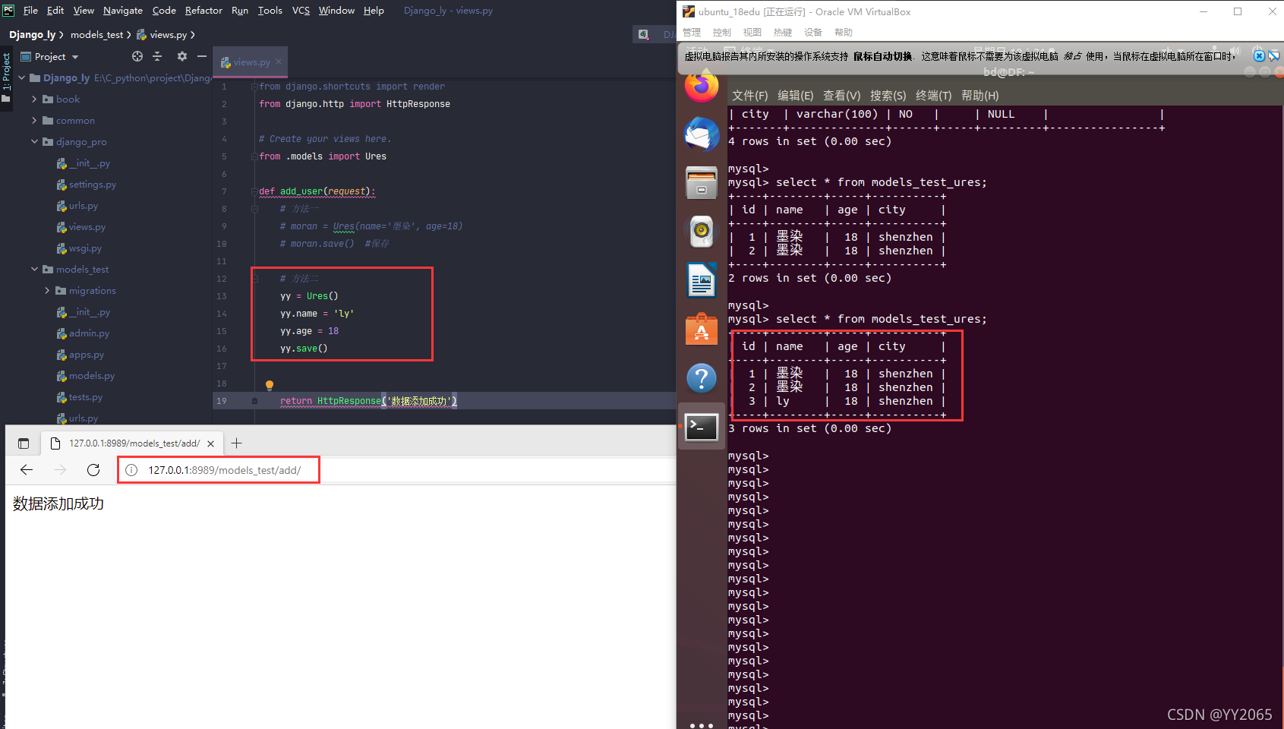The image size is (1284, 729).
Task: Open wsgi.py in the project tree
Action: click(x=79, y=248)
